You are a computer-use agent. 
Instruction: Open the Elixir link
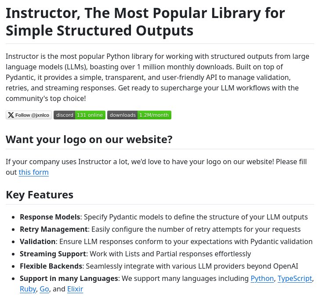pos(75,289)
